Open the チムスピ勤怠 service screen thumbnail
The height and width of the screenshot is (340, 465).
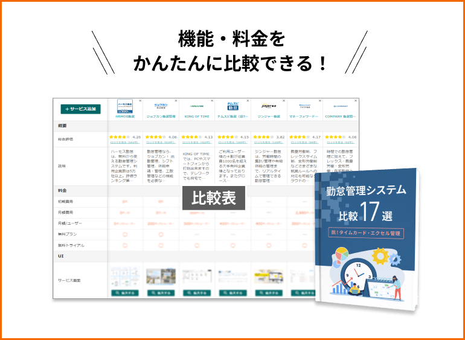[x=232, y=277]
